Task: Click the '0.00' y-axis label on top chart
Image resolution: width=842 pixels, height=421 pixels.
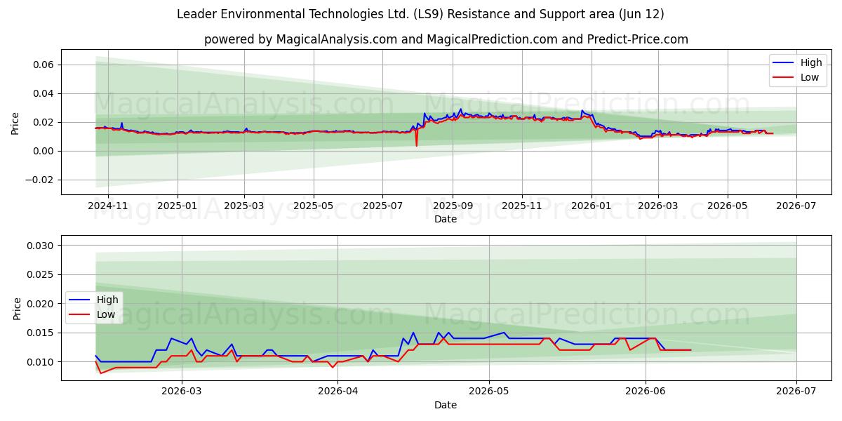Action: tap(44, 151)
